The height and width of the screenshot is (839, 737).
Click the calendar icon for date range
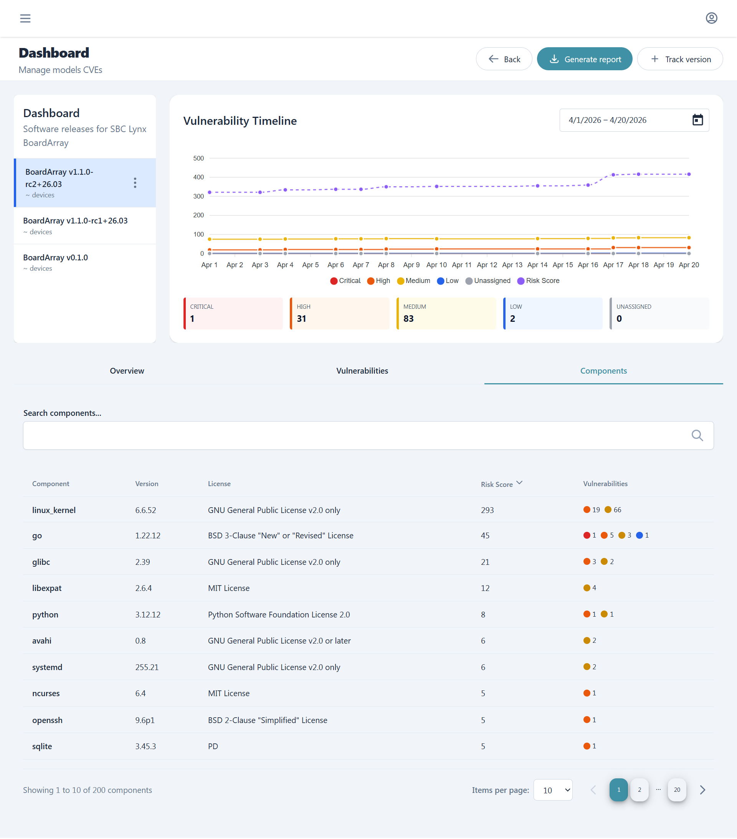[x=697, y=120]
